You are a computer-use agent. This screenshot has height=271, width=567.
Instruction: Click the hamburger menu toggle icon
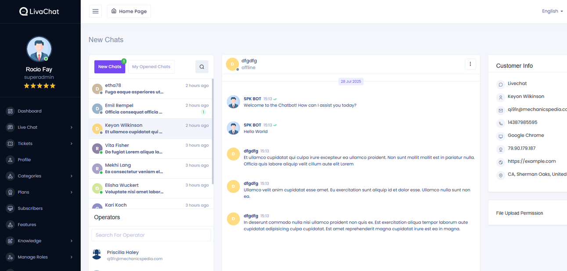pos(95,11)
